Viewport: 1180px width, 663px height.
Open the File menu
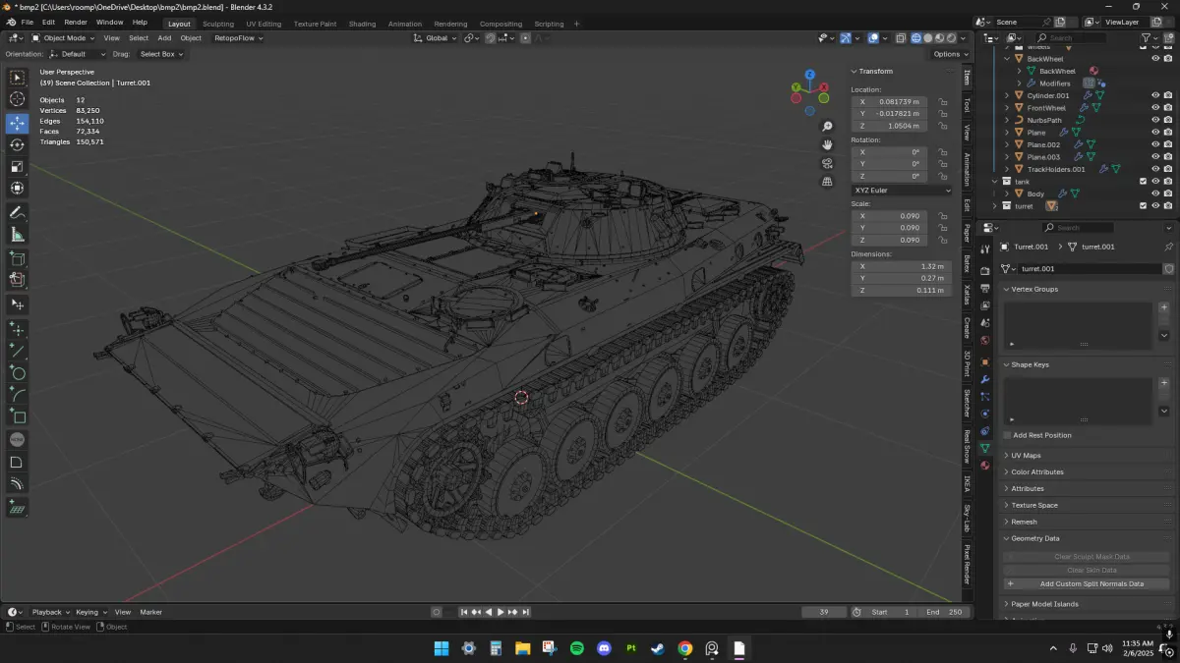27,22
